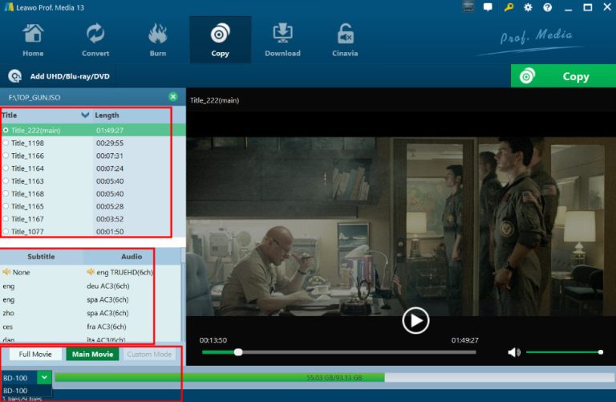
Task: Mute the player with speaker icon
Action: pyautogui.click(x=514, y=352)
